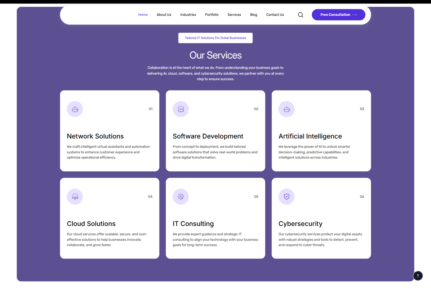431x289 pixels.
Task: Visit the Blog page
Action: 253,15
